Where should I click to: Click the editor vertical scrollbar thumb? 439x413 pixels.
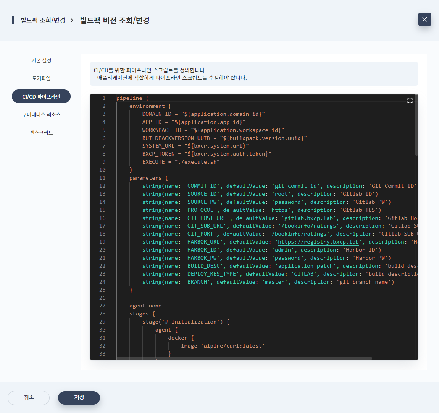pyautogui.click(x=416, y=125)
